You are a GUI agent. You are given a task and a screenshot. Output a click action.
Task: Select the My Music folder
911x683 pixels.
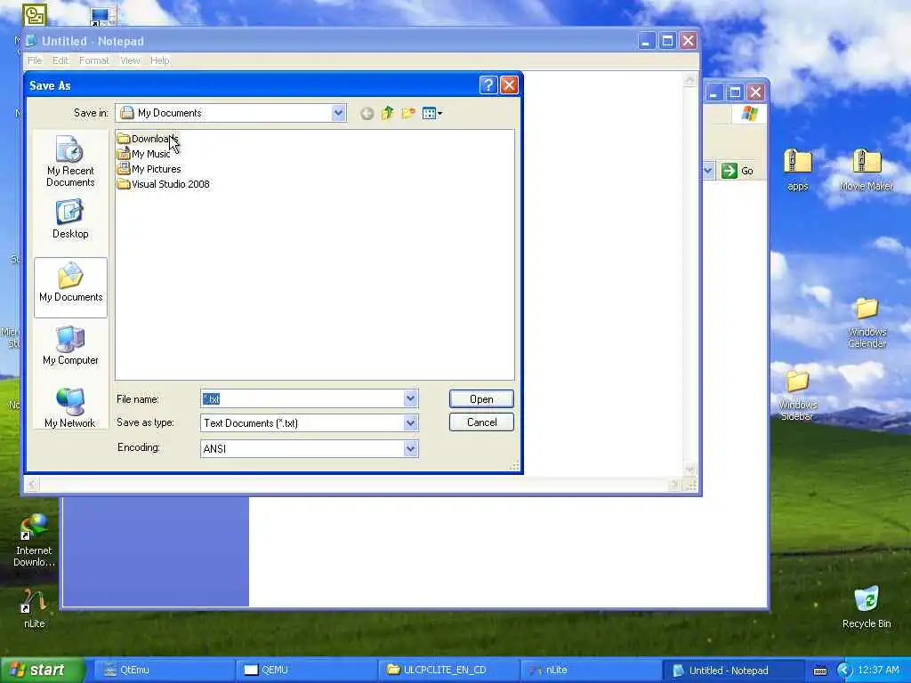point(143,154)
